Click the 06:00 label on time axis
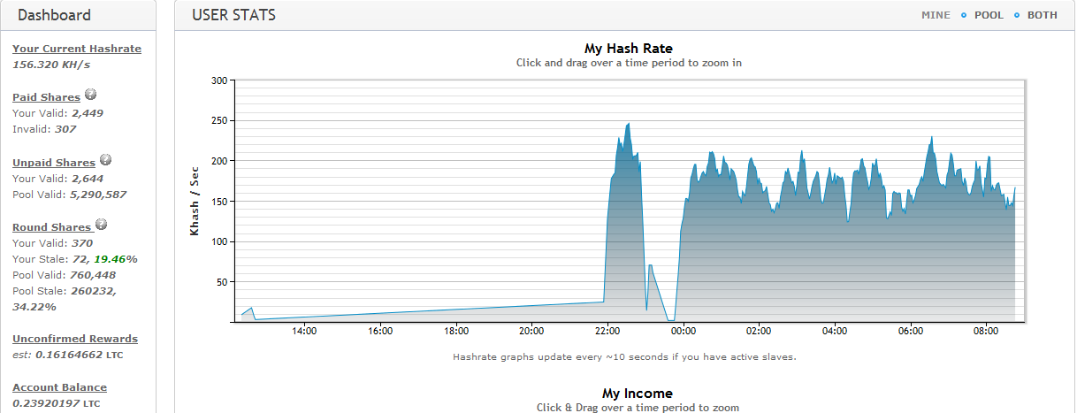The width and height of the screenshot is (1077, 413). [x=911, y=331]
